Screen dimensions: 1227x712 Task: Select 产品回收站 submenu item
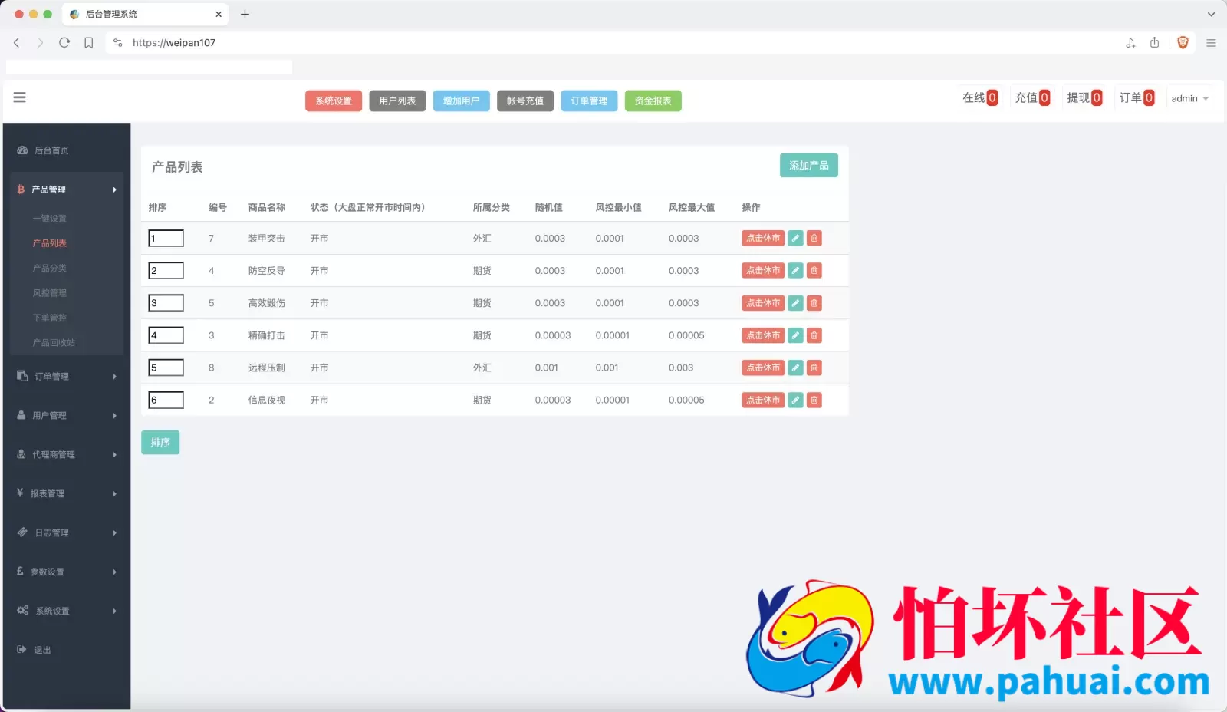click(x=54, y=343)
